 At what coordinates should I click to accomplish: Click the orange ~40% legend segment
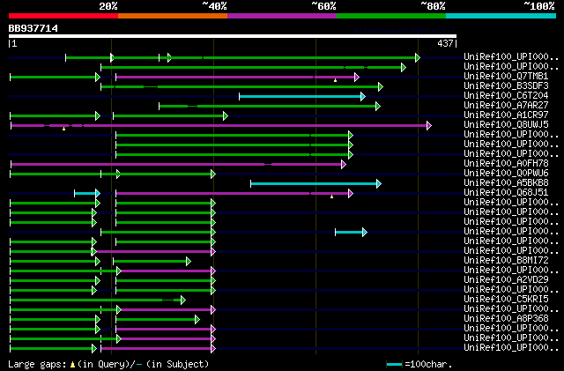[x=173, y=16]
